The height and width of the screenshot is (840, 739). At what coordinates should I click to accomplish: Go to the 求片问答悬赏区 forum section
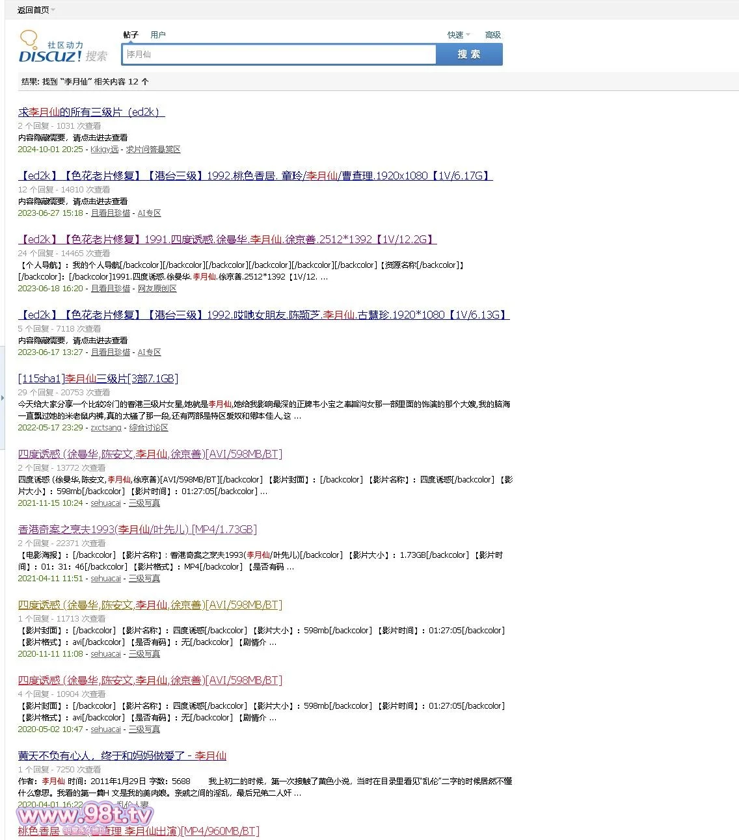(153, 150)
